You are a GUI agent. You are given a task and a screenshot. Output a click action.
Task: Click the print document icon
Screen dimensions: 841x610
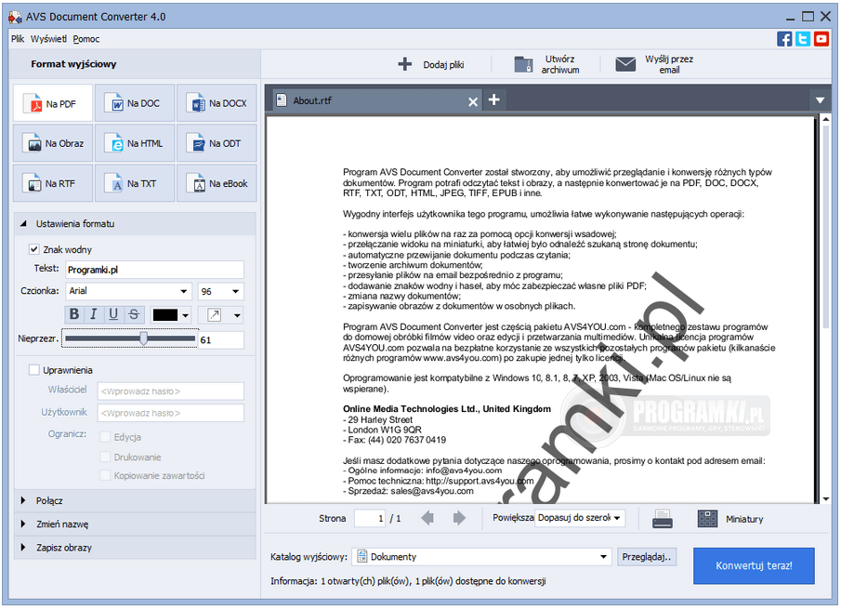point(663,519)
